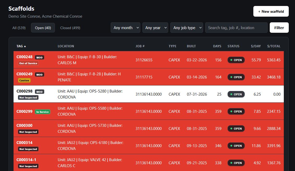The image size is (295, 171).
Task: Click the In Service badge on C000299
Action: click(42, 112)
